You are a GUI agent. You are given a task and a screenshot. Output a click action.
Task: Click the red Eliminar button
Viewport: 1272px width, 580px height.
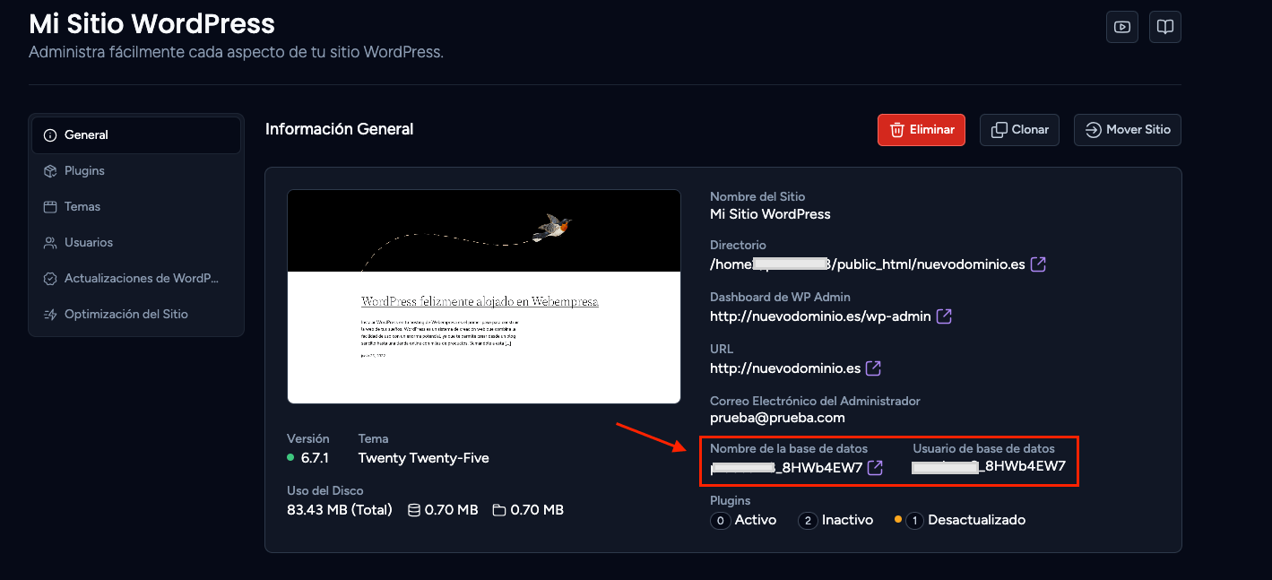[x=922, y=130]
